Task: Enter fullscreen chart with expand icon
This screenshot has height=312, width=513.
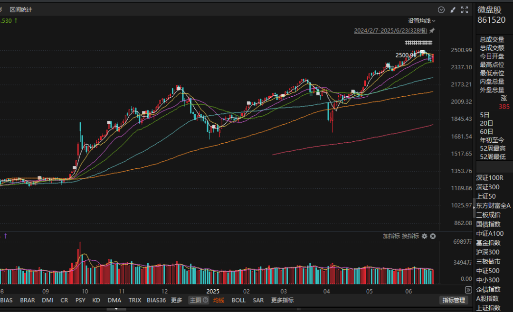Action: click(465, 9)
